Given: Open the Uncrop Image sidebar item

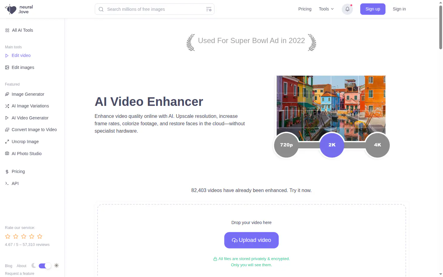Looking at the screenshot, I should (22, 142).
